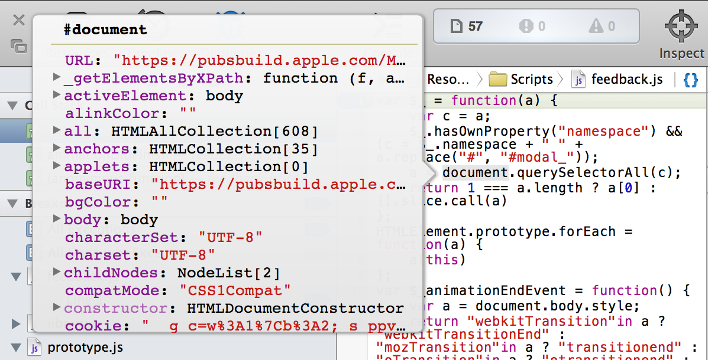This screenshot has width=708, height=360.
Task: Click the warnings triangle indicator
Action: [595, 26]
